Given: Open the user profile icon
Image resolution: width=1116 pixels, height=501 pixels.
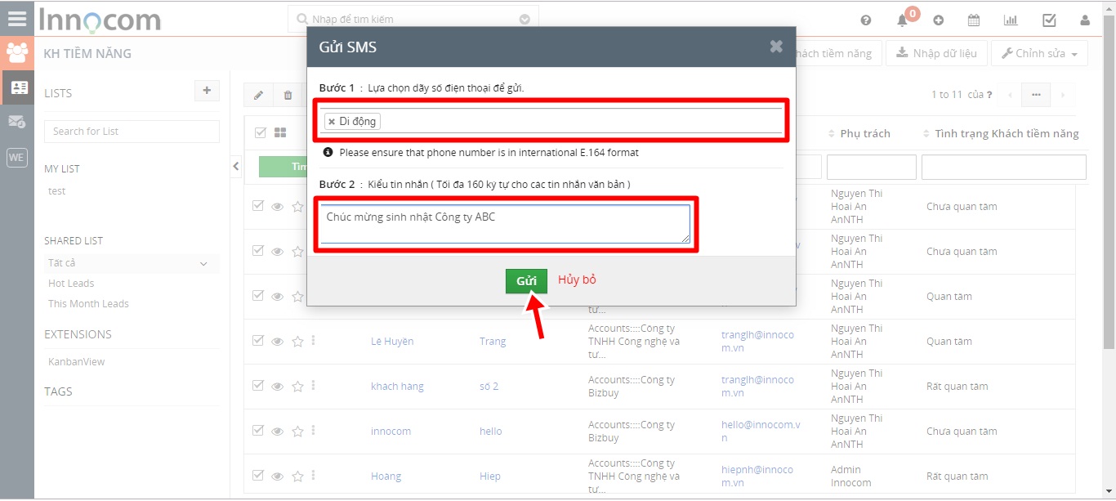Looking at the screenshot, I should click(1085, 20).
